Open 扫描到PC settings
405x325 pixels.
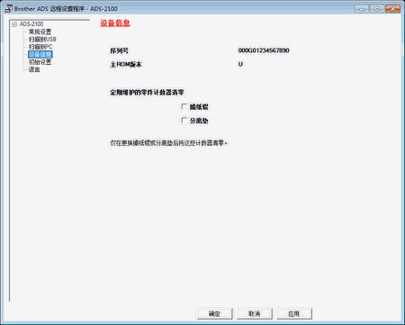coord(40,47)
